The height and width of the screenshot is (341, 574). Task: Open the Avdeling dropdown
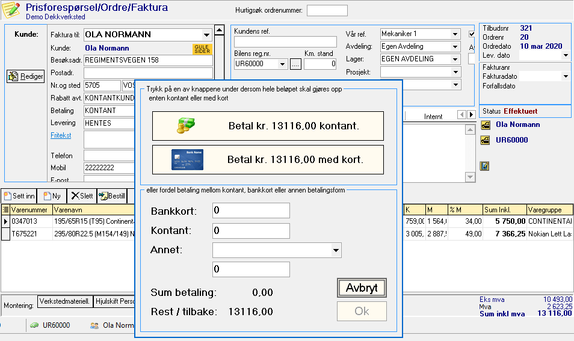pos(455,47)
